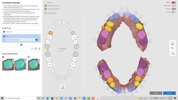The width and height of the screenshot is (178, 100).
Task: Click number label 36 on the lower 3D scan
Action: [147, 74]
